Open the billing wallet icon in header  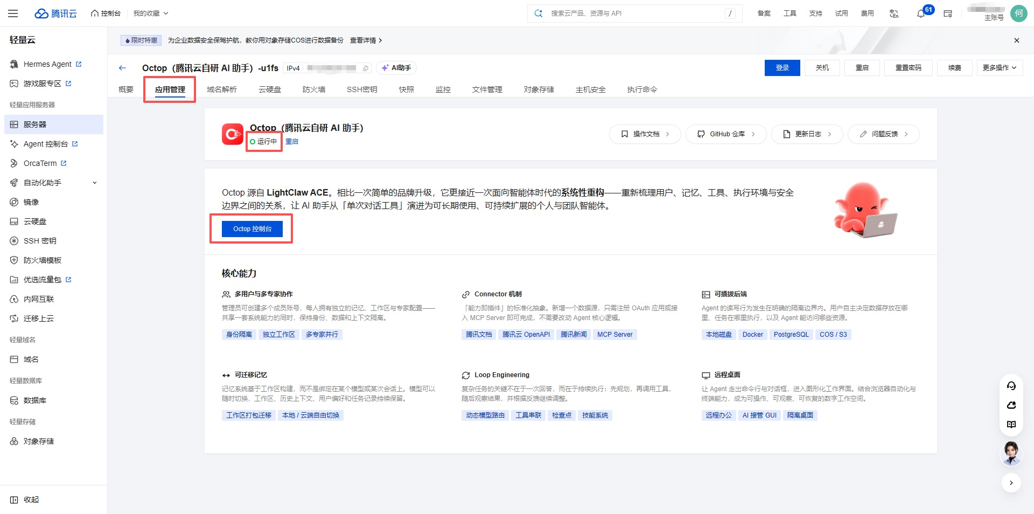tap(948, 13)
